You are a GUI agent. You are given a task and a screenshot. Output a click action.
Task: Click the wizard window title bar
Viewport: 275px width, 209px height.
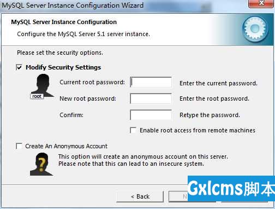(124, 5)
